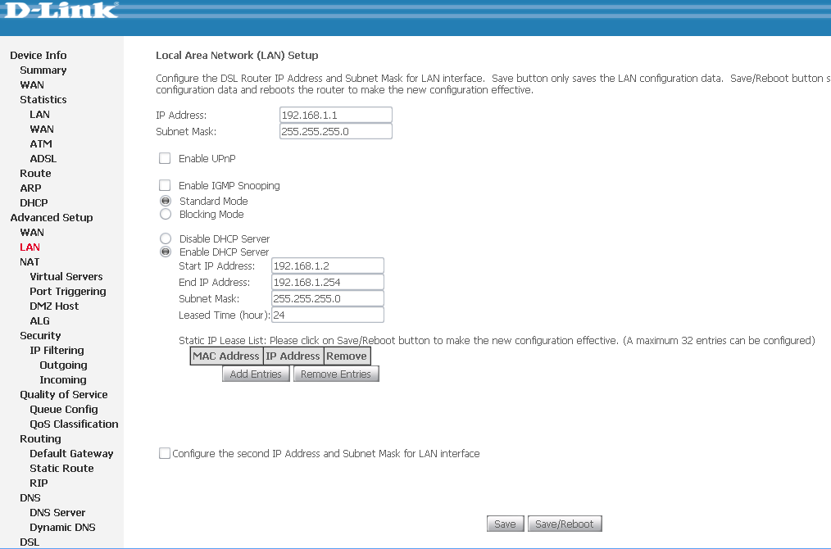831x549 pixels.
Task: Open the RIP page
Action: (x=39, y=483)
